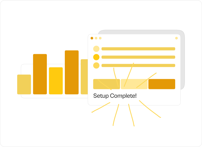
Task: Click the first list line bar
Action: coord(138,49)
